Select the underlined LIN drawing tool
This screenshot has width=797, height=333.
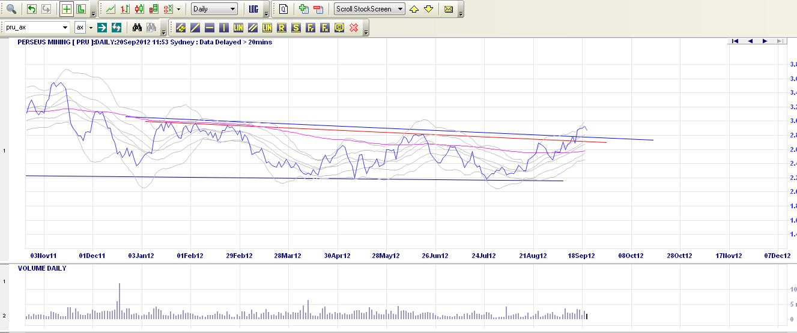pyautogui.click(x=267, y=28)
